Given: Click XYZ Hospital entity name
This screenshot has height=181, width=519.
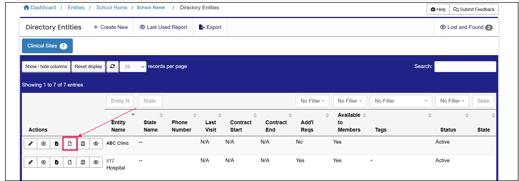Looking at the screenshot, I should coord(116,164).
